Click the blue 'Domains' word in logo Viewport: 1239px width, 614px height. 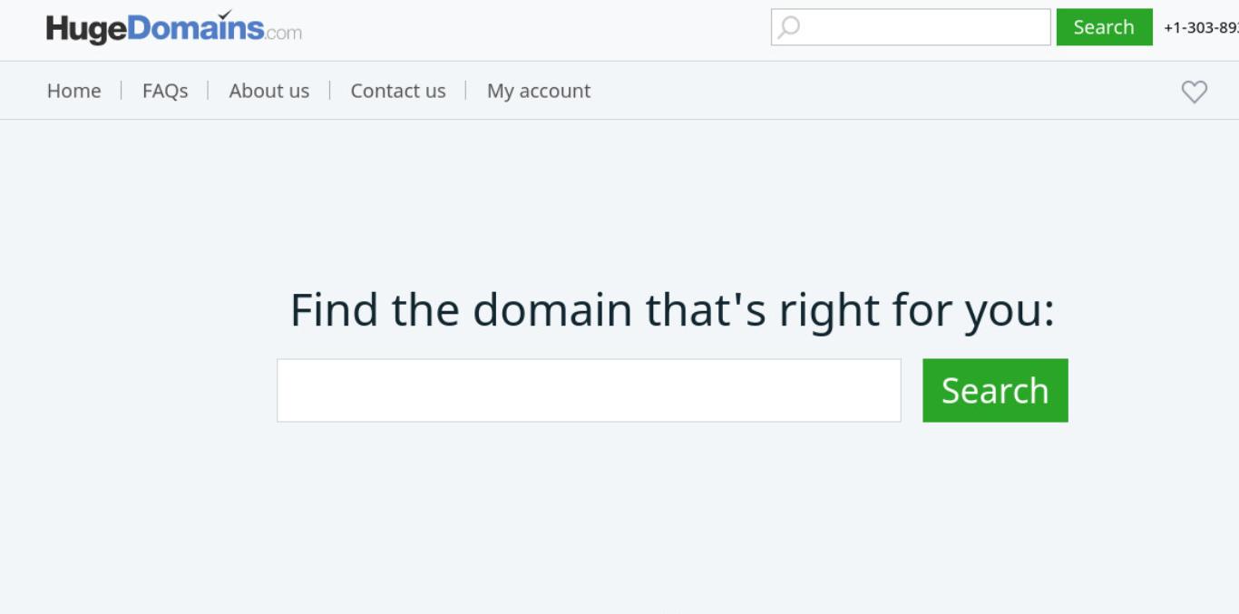click(195, 28)
